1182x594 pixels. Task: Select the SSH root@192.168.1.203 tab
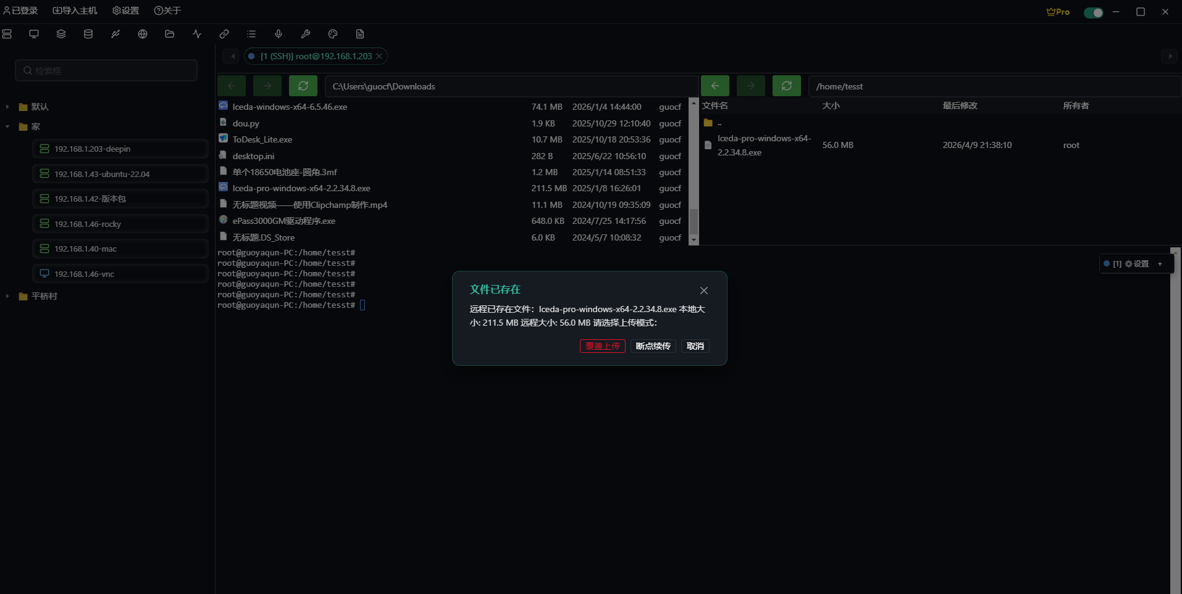click(x=316, y=56)
